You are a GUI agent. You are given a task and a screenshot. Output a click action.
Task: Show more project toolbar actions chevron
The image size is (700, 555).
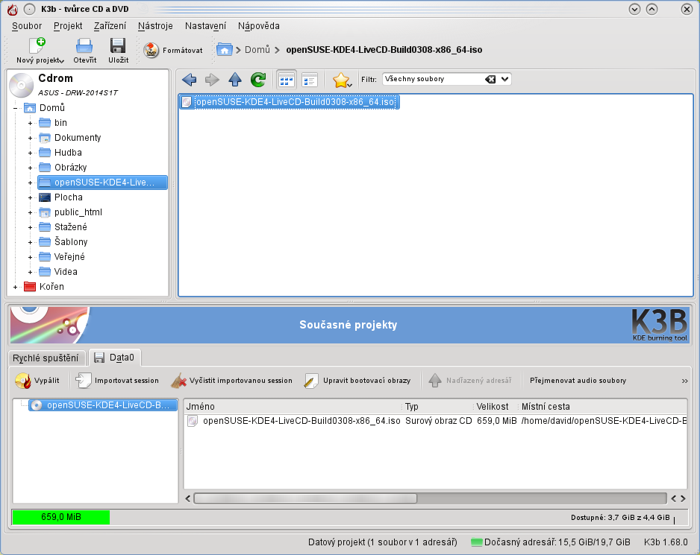[x=684, y=381]
